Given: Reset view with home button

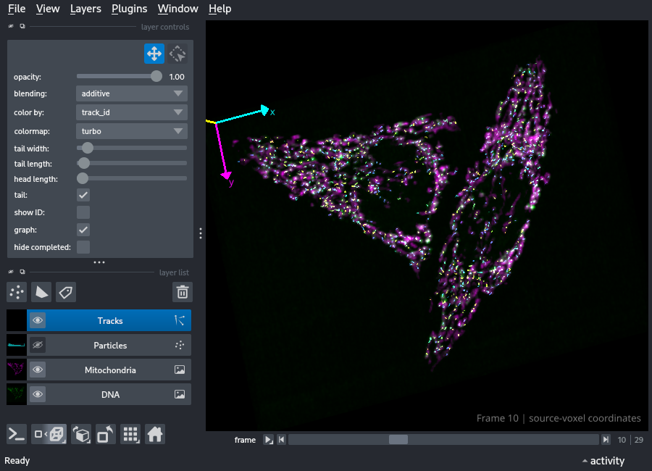Looking at the screenshot, I should [155, 434].
